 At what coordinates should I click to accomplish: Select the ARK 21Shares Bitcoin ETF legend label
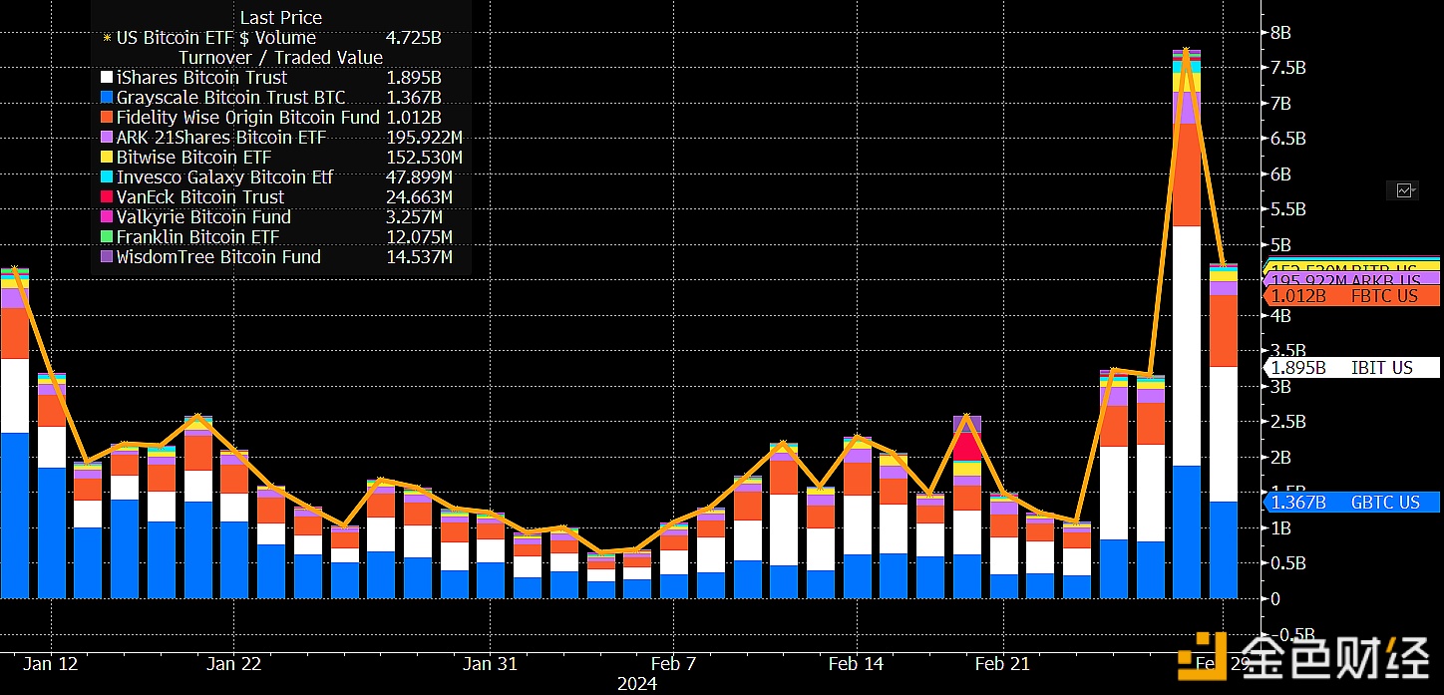tap(221, 138)
